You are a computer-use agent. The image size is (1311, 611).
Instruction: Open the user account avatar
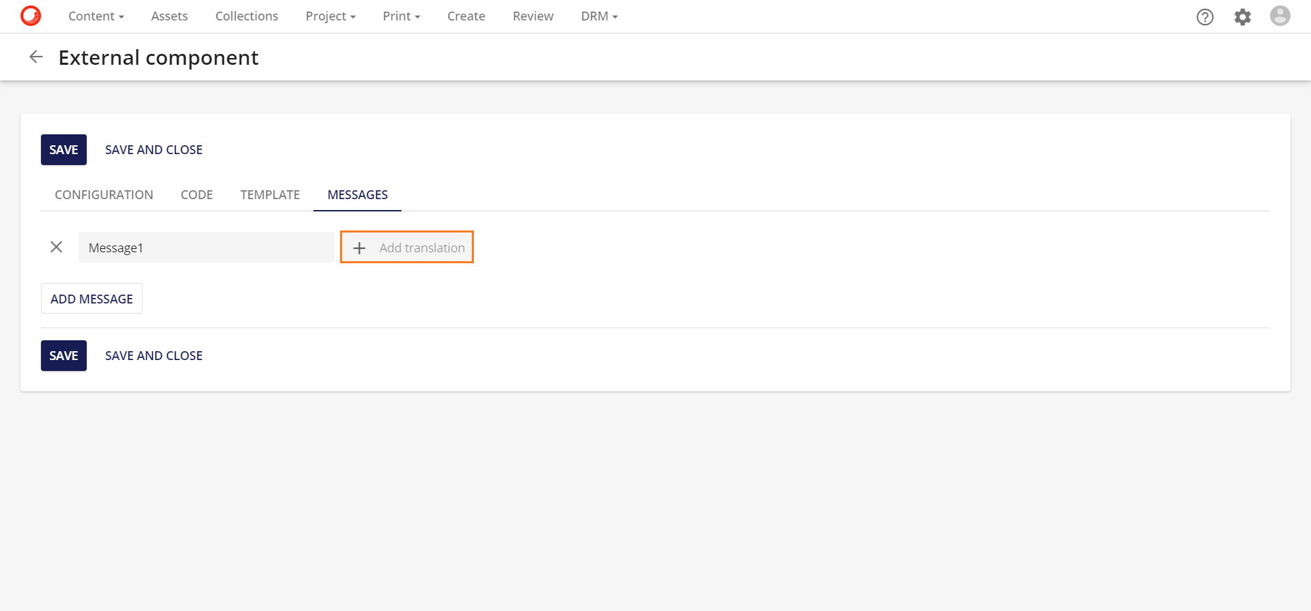(x=1280, y=16)
